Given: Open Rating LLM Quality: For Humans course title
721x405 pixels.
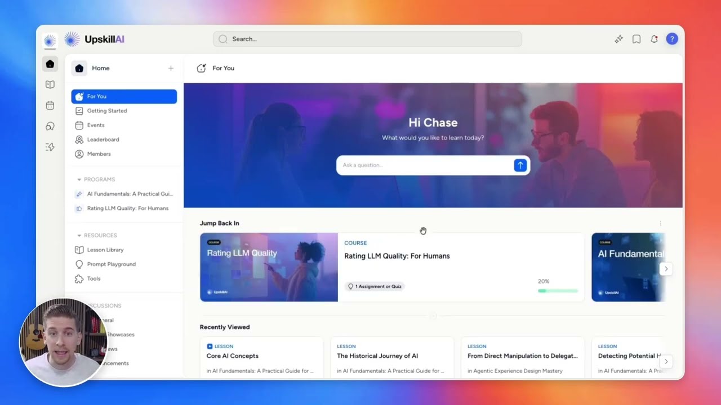Looking at the screenshot, I should coord(397,256).
